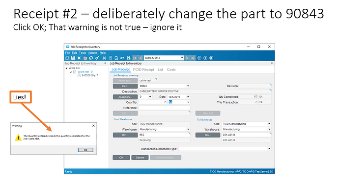
Task: Pin the right Job Receipt to Inventory panel
Action: click(x=272, y=63)
